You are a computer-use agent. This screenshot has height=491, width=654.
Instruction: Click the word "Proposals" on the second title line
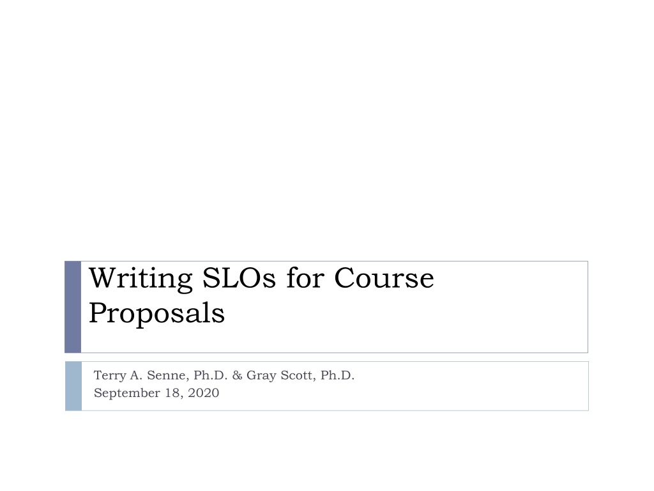157,313
